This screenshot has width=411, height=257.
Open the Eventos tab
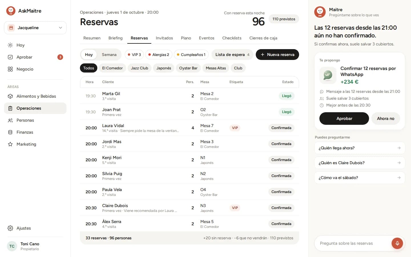click(x=207, y=38)
